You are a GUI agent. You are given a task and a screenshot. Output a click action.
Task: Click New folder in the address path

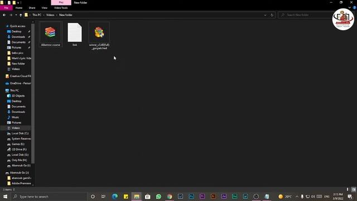click(66, 15)
